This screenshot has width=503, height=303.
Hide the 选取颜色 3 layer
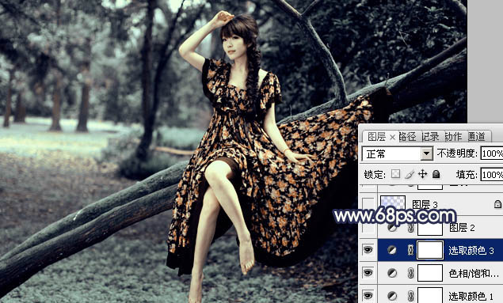tap(368, 250)
